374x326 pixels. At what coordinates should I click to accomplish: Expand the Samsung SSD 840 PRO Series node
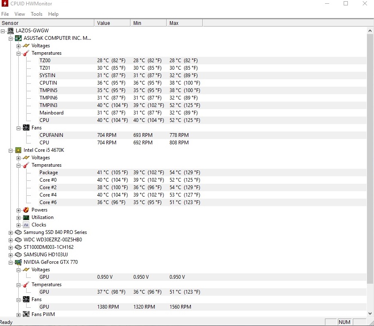pos(10,233)
